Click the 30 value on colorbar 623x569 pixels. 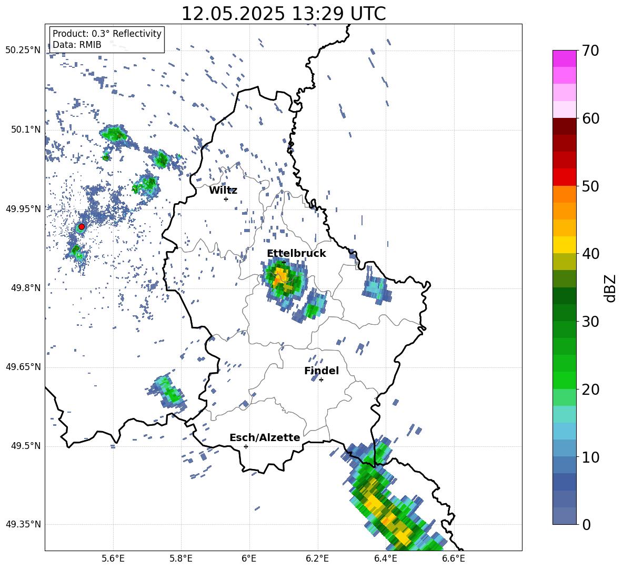(x=590, y=322)
